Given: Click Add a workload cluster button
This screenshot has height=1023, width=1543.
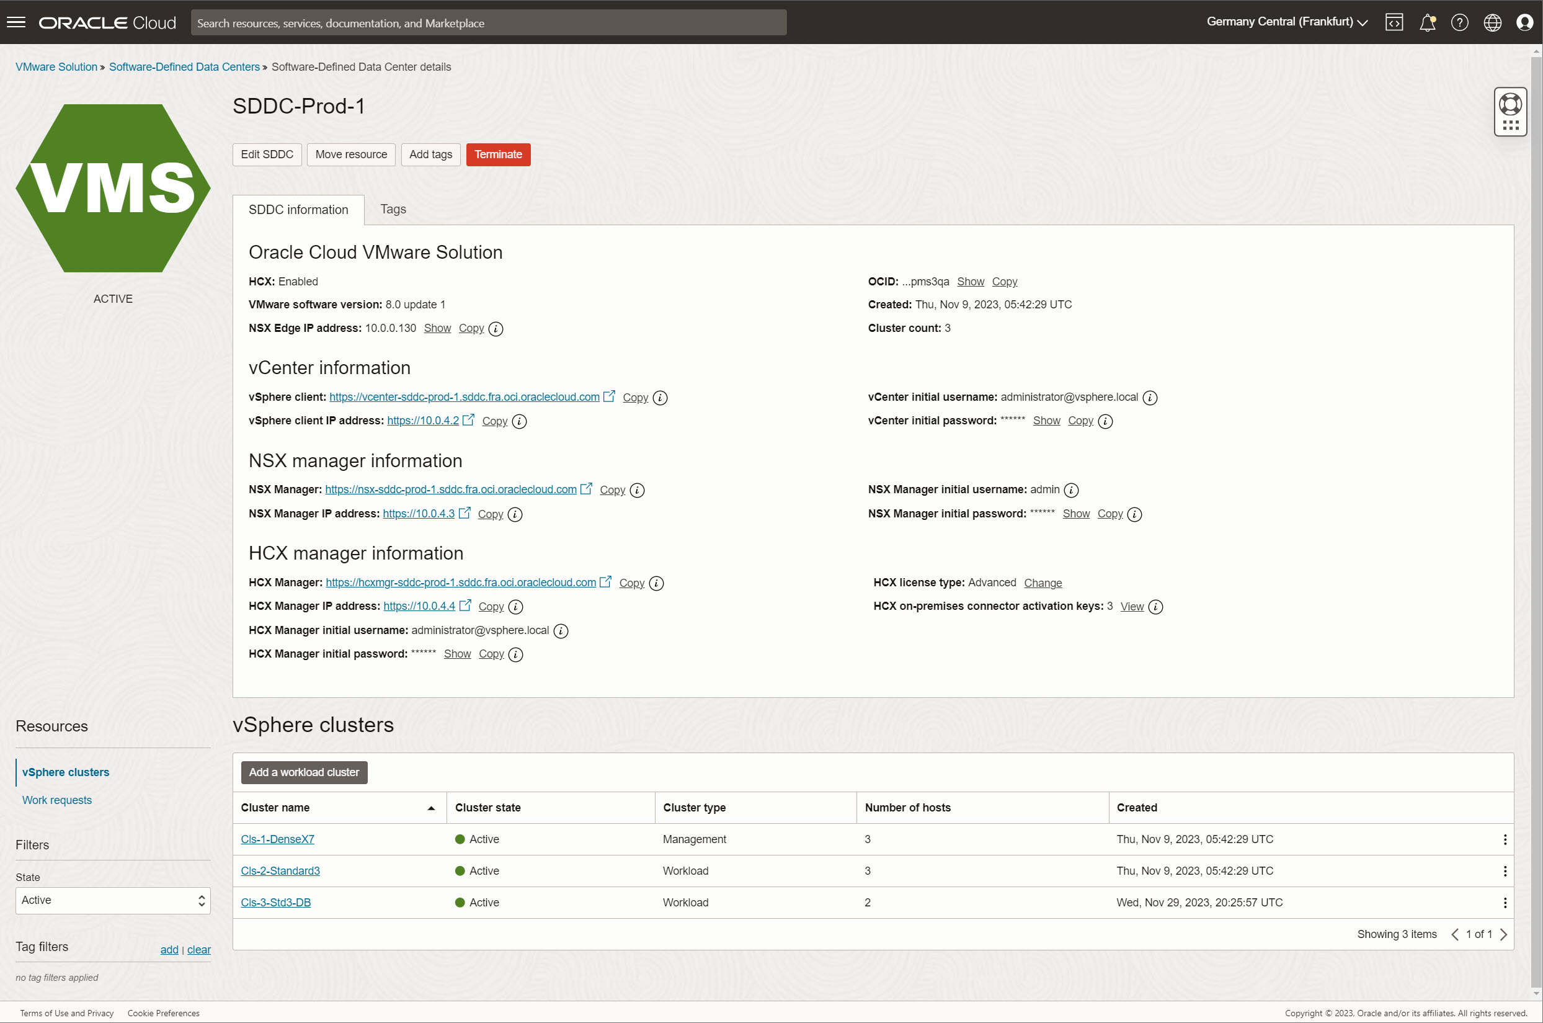Looking at the screenshot, I should [x=304, y=772].
